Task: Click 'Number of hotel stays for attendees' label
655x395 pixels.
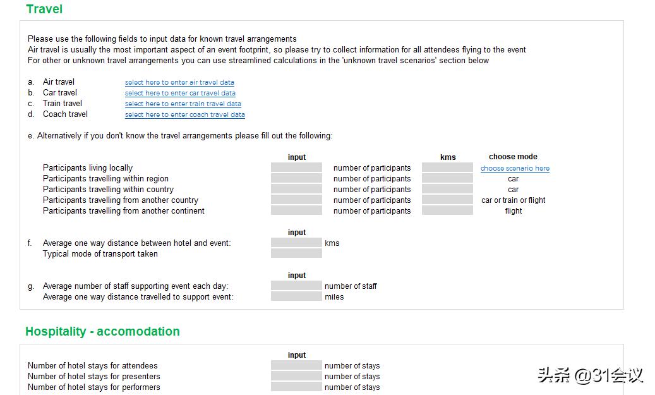Action: (x=93, y=366)
